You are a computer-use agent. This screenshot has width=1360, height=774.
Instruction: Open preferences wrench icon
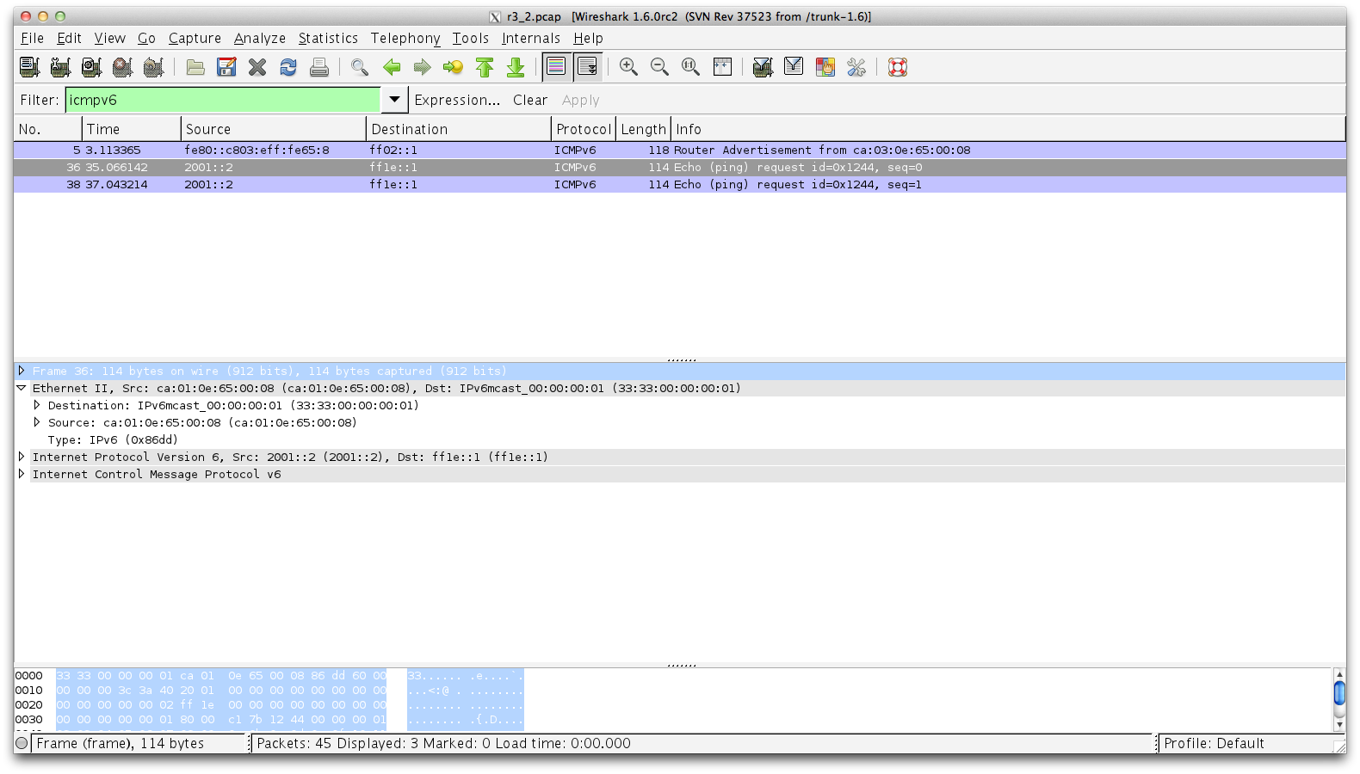coord(856,67)
